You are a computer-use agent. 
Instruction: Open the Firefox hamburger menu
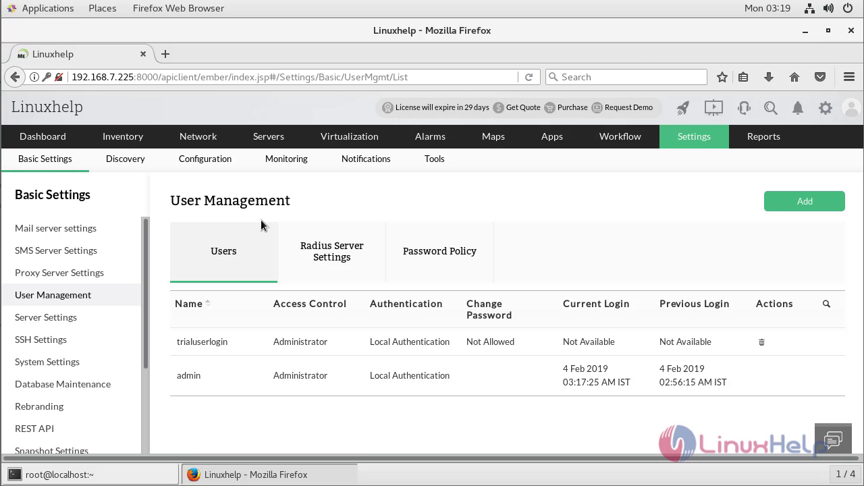click(849, 77)
